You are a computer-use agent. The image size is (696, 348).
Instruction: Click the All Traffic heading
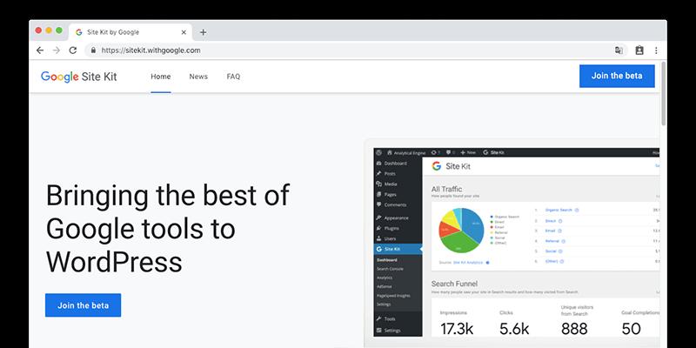click(x=446, y=190)
